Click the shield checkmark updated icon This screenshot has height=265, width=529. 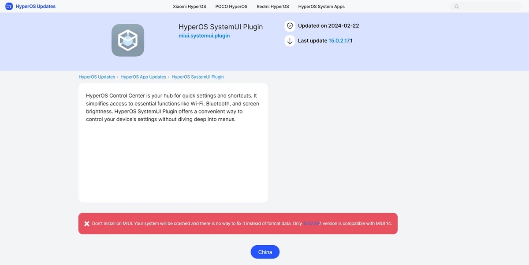[x=290, y=26]
